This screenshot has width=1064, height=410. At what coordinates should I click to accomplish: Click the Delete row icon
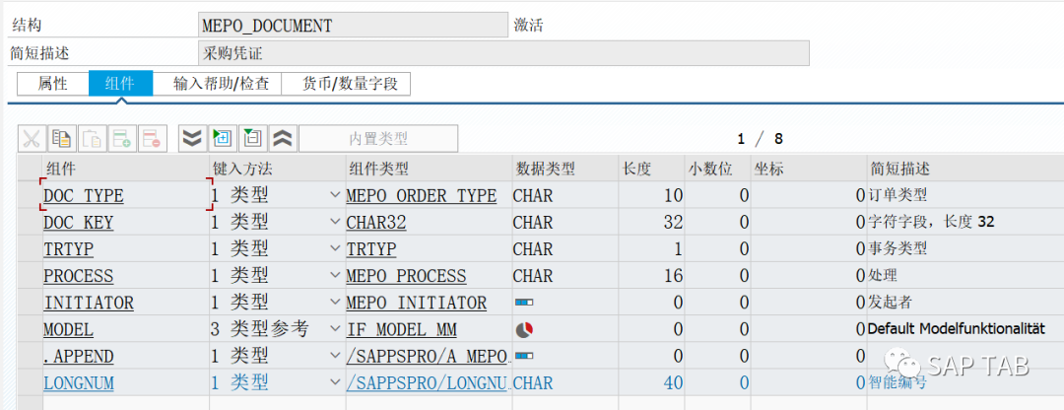(x=153, y=139)
